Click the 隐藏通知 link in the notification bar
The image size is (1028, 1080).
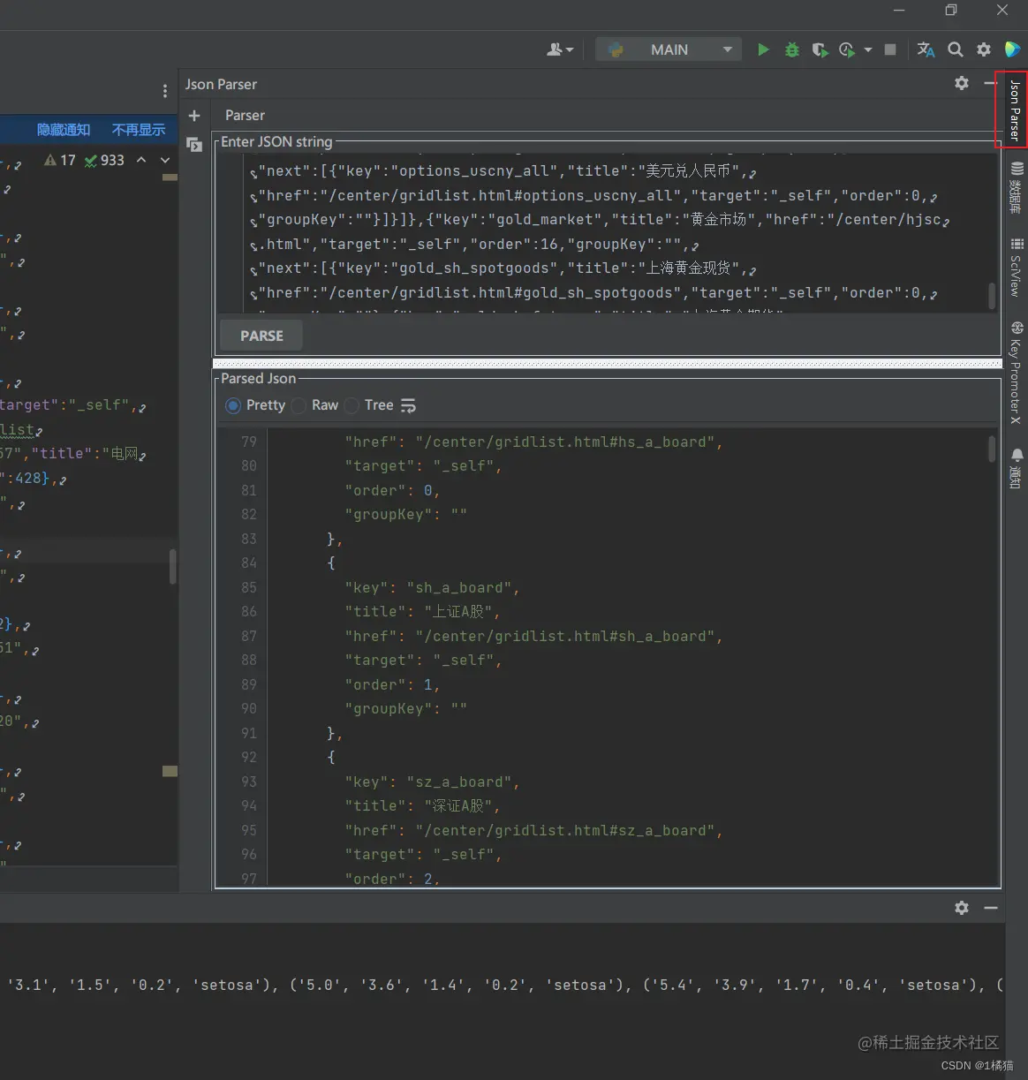click(x=64, y=130)
